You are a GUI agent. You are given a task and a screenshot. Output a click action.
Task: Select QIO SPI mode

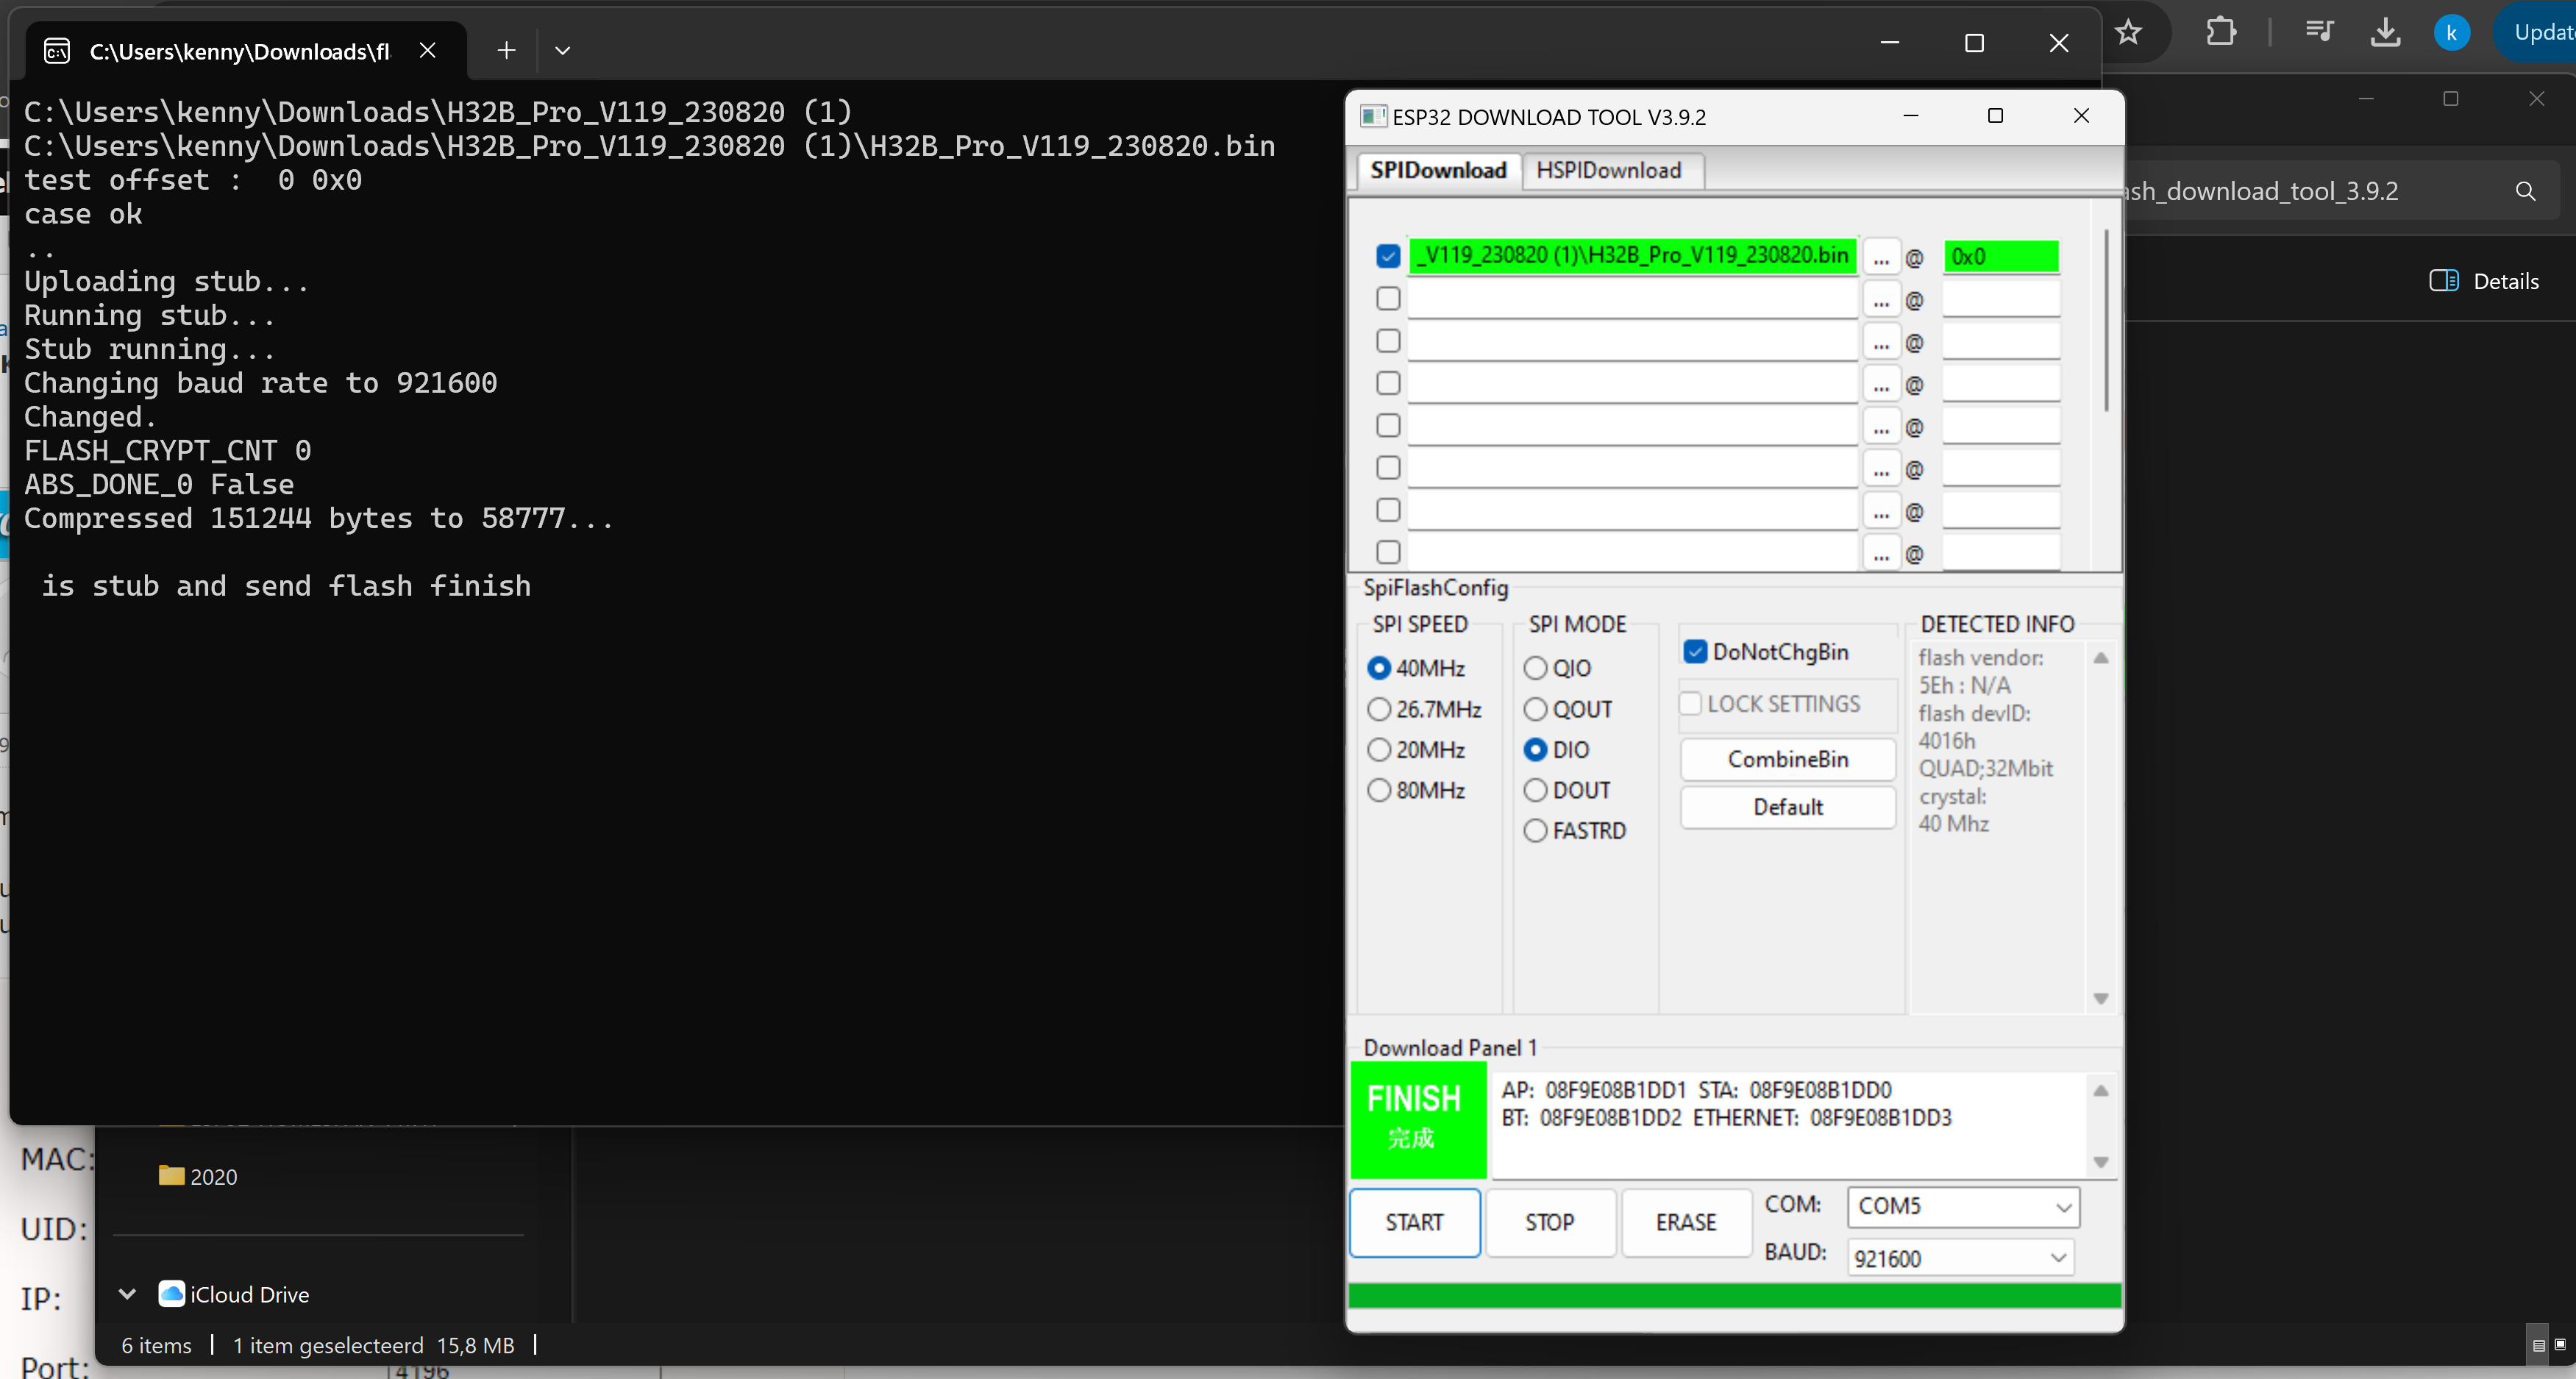pyautogui.click(x=1535, y=668)
